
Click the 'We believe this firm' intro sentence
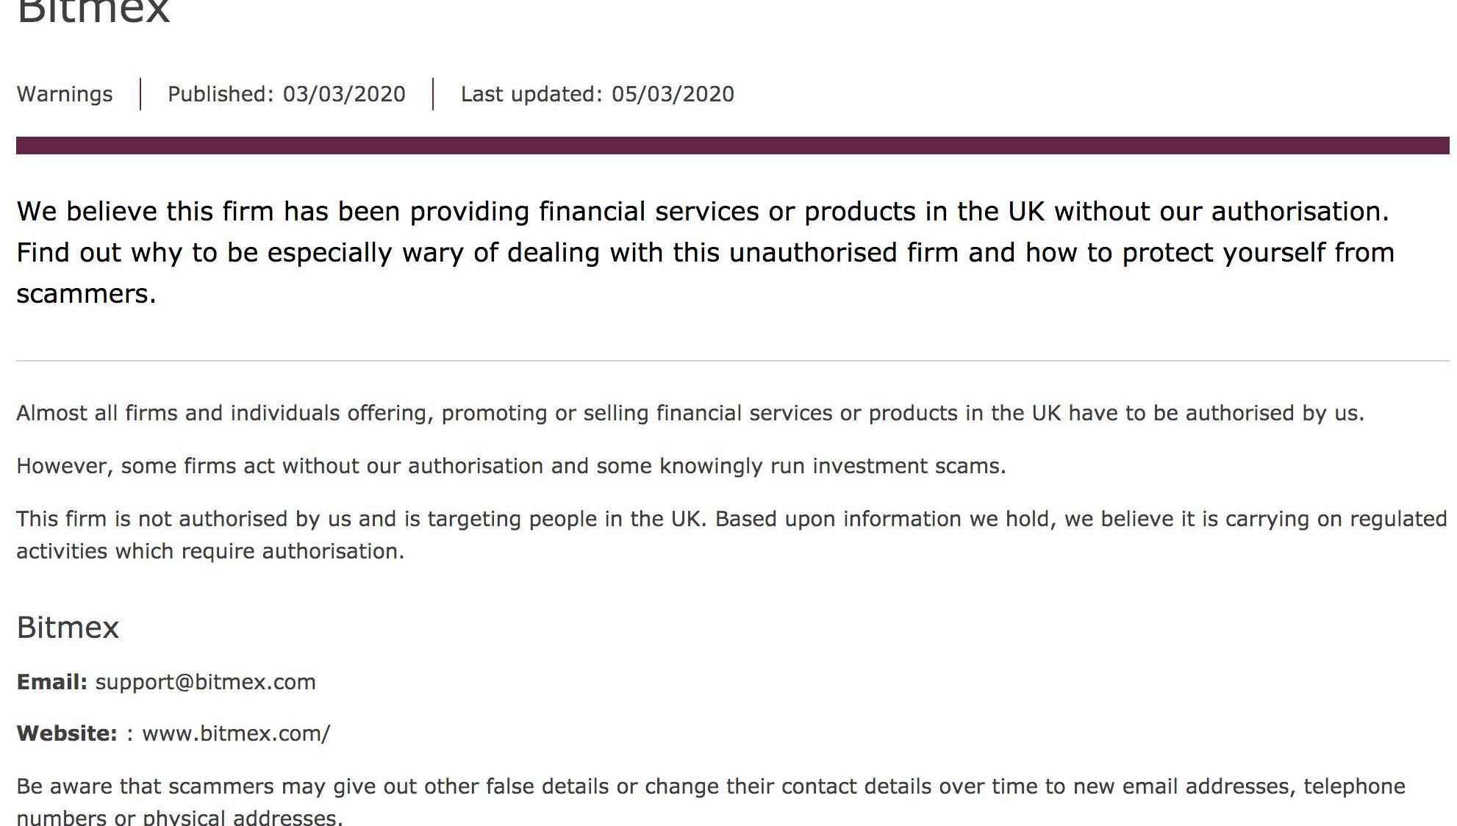(x=703, y=212)
